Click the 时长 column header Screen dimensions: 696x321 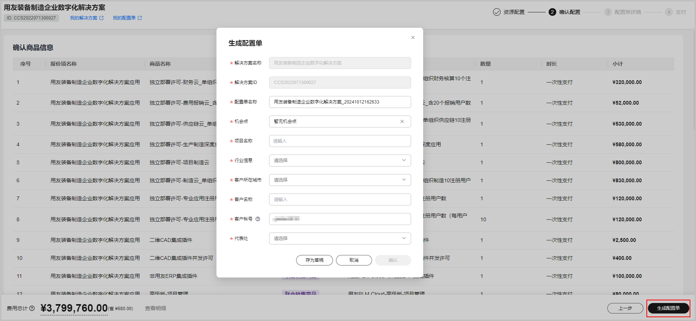coord(552,64)
